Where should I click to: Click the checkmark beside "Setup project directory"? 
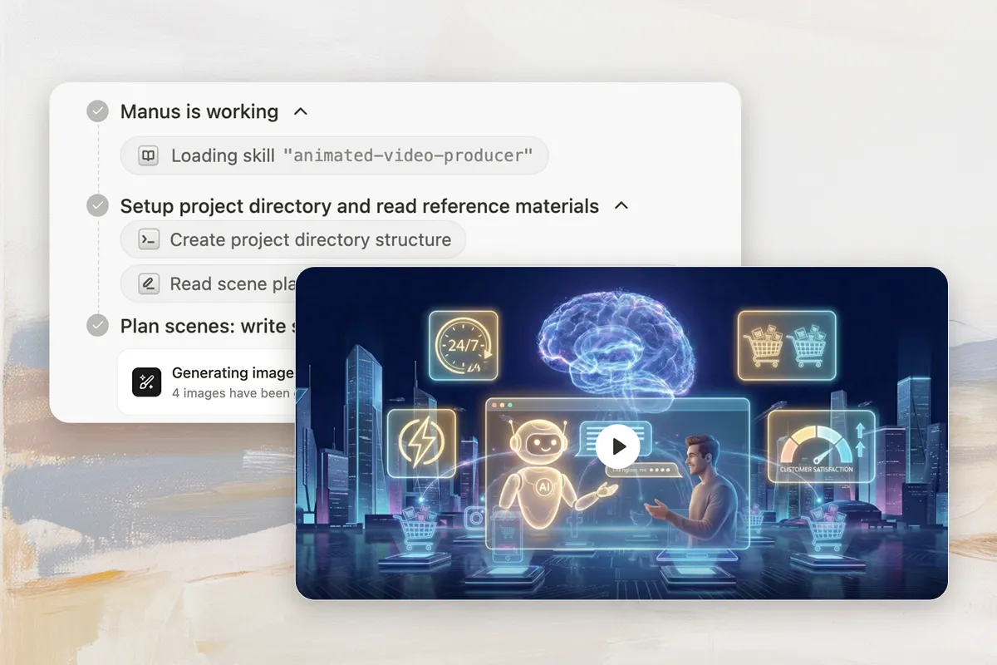98,206
